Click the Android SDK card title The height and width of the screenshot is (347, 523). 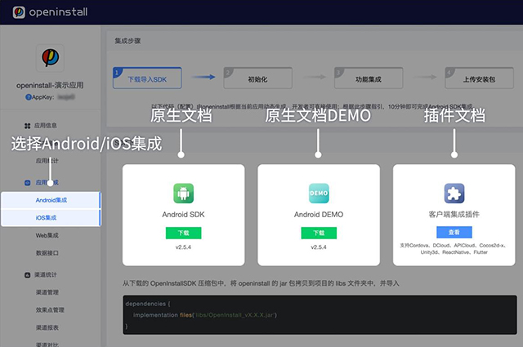[183, 215]
